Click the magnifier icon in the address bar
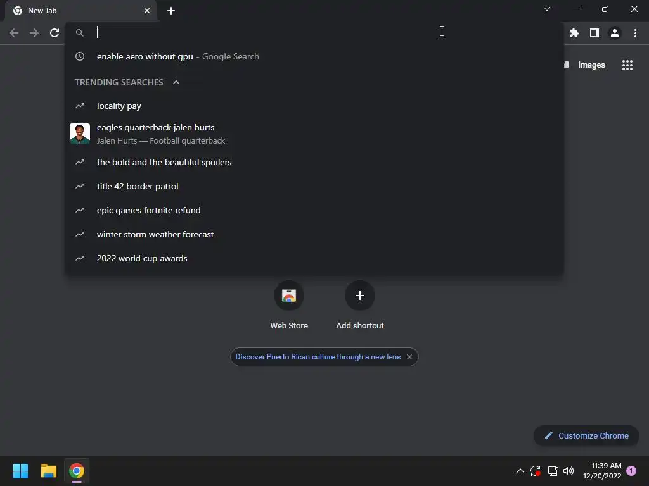This screenshot has height=486, width=649. 80,33
